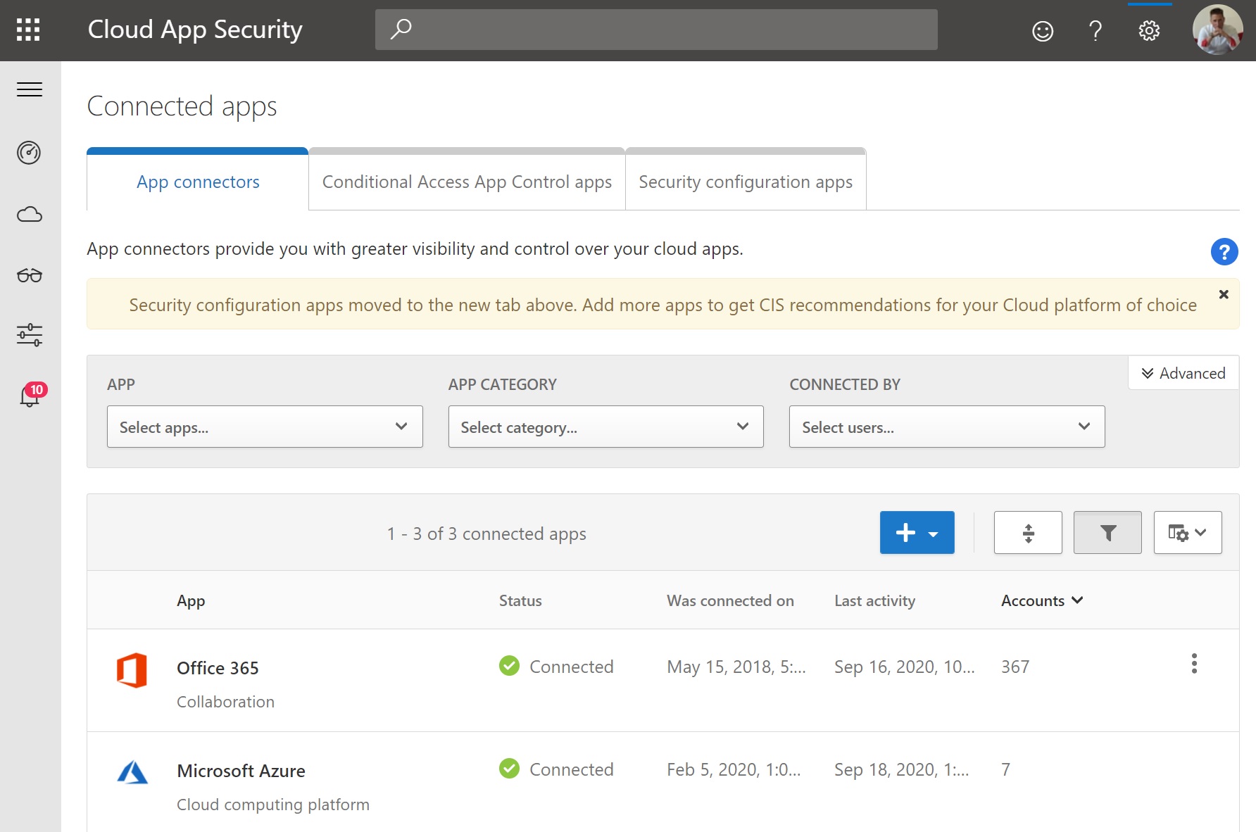Open the alerts bell with 10 notifications

coord(29,396)
